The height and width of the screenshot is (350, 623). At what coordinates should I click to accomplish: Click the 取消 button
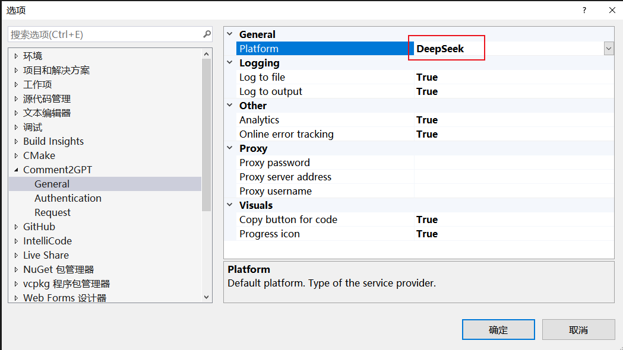(x=578, y=330)
